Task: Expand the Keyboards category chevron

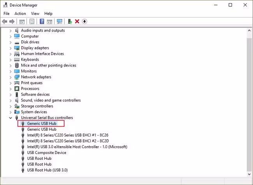Action: (x=11, y=60)
